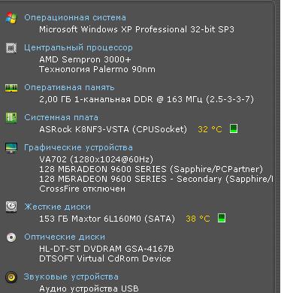Open the Жесткие диски section
This screenshot has width=281, height=293.
click(57, 207)
